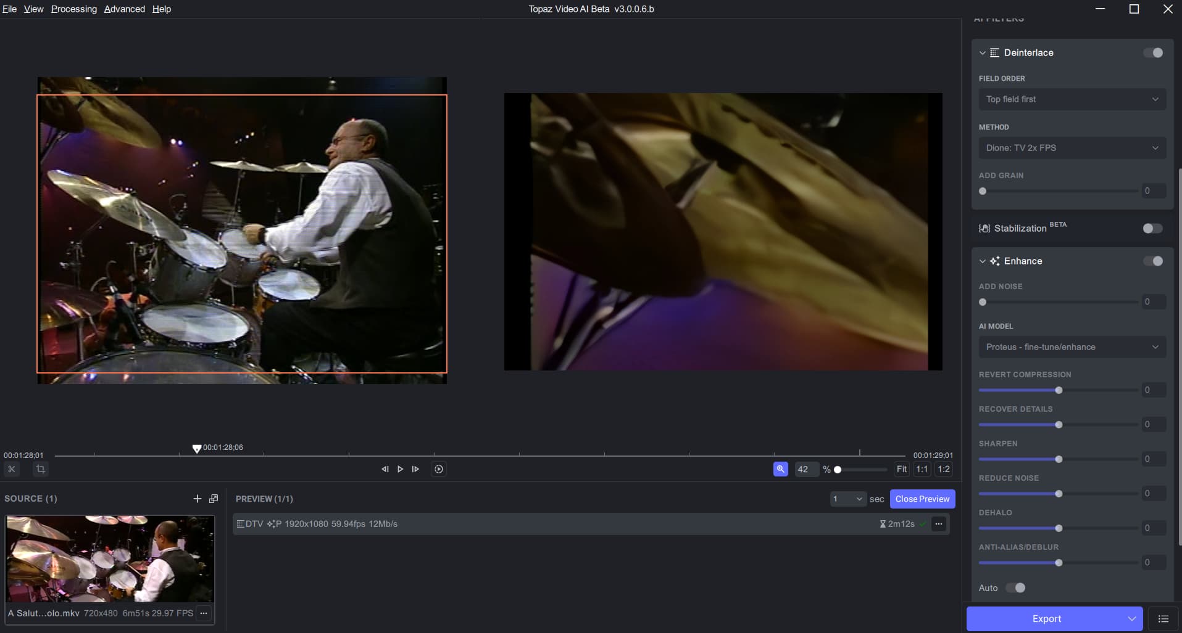Click the Sharpen slider handle

click(1059, 459)
